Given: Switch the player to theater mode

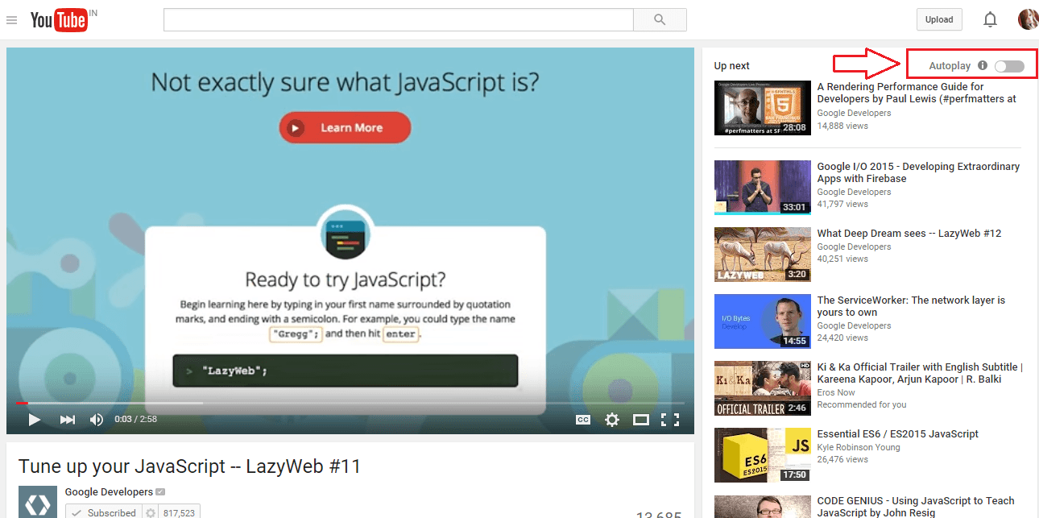Looking at the screenshot, I should click(x=641, y=419).
